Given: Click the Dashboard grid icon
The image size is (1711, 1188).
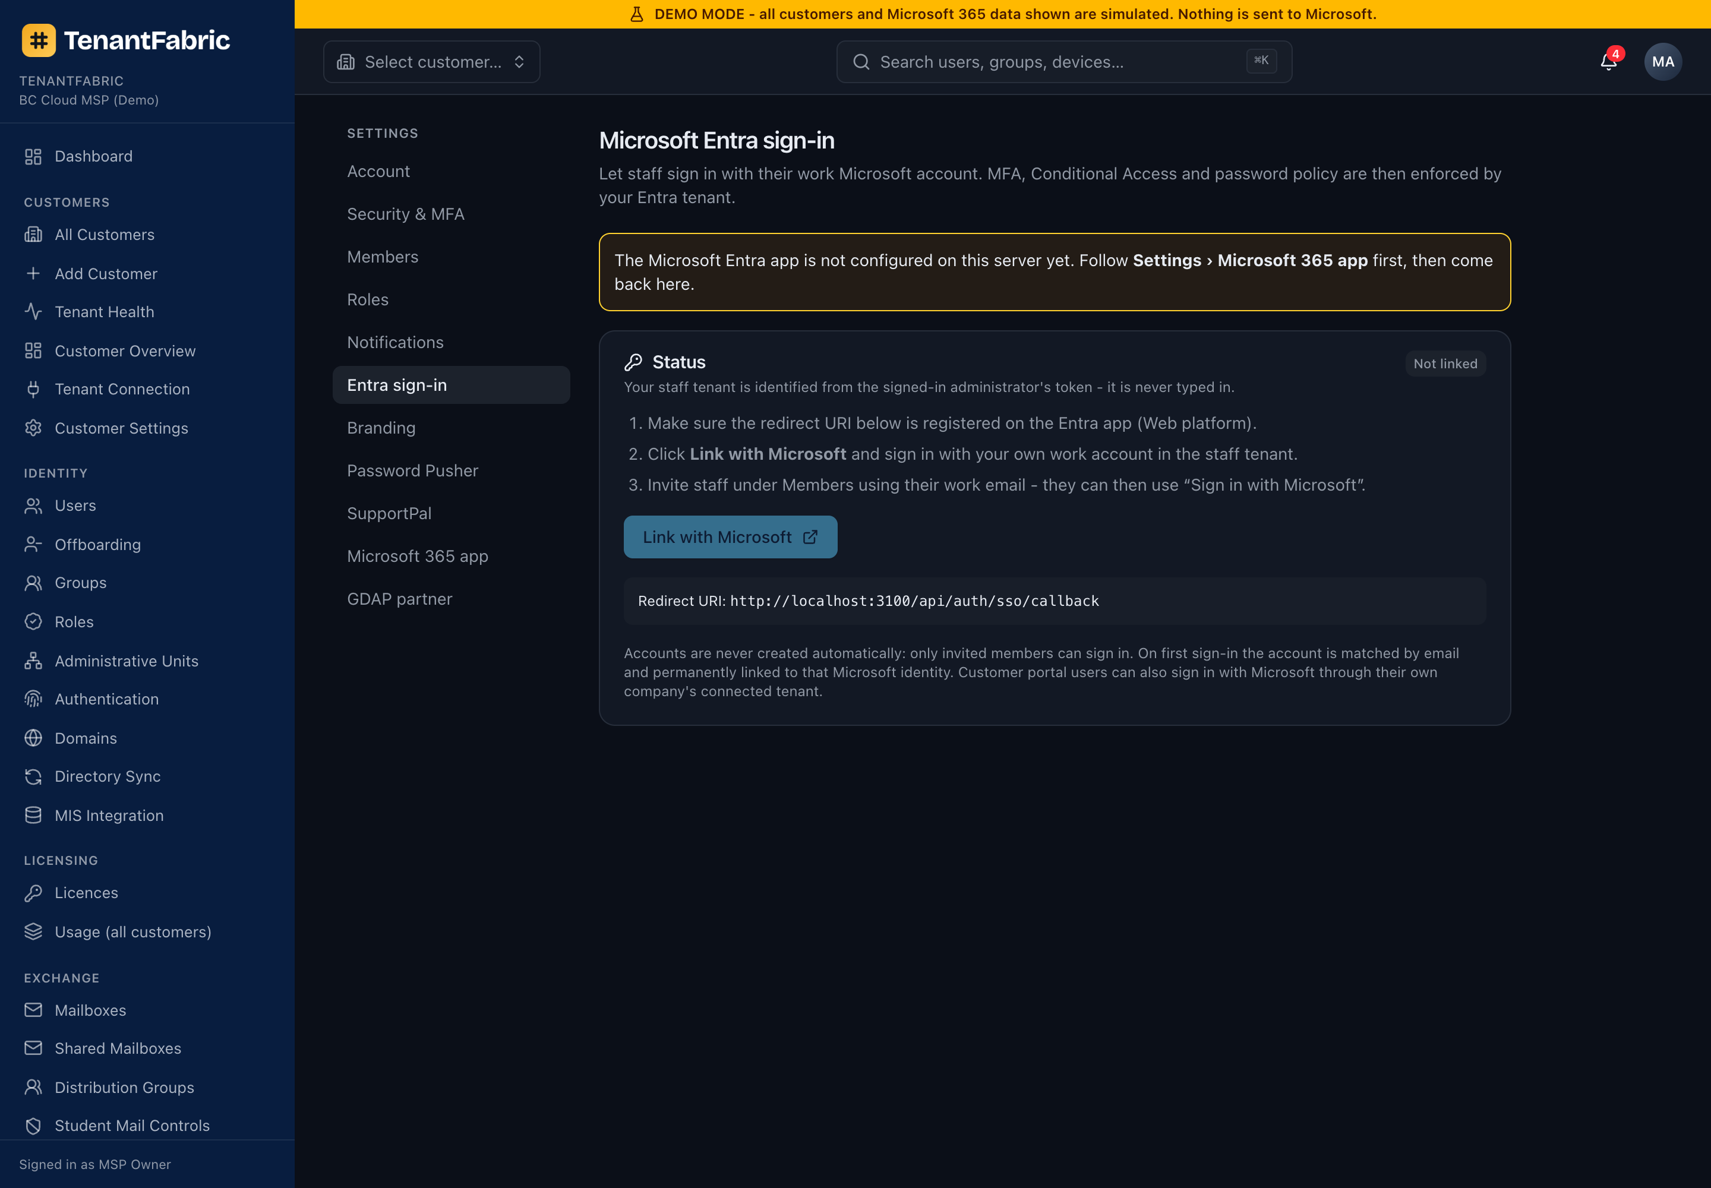Looking at the screenshot, I should tap(33, 156).
